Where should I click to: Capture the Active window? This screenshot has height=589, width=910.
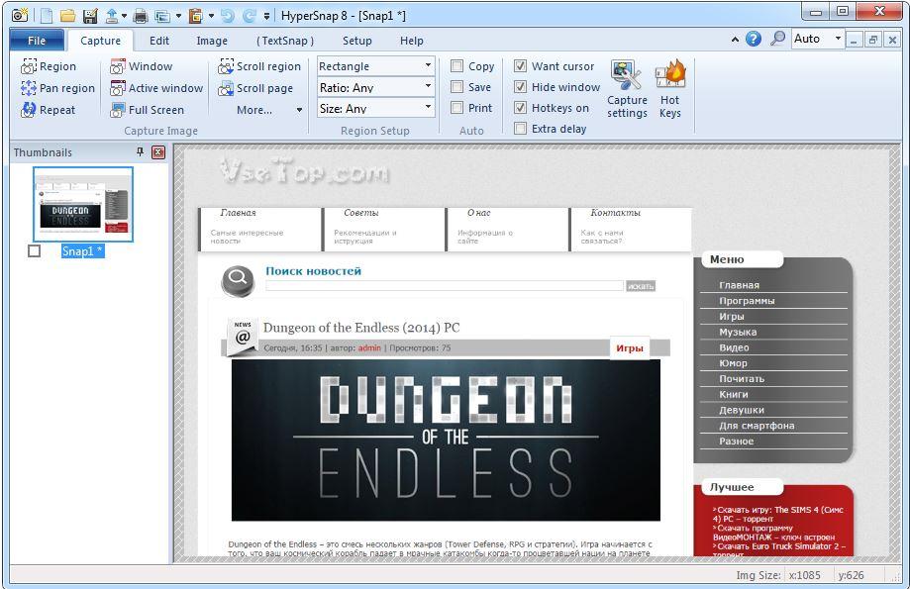pyautogui.click(x=156, y=88)
